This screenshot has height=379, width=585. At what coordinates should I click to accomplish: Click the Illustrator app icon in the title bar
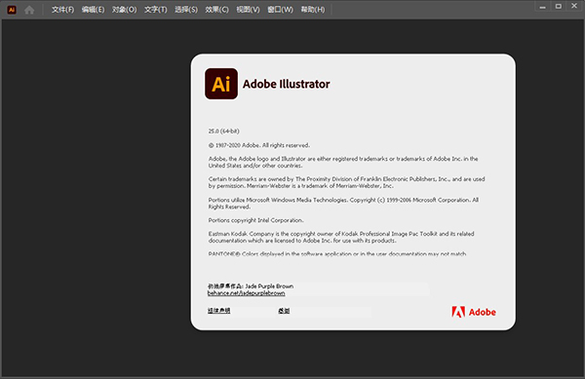tap(12, 10)
